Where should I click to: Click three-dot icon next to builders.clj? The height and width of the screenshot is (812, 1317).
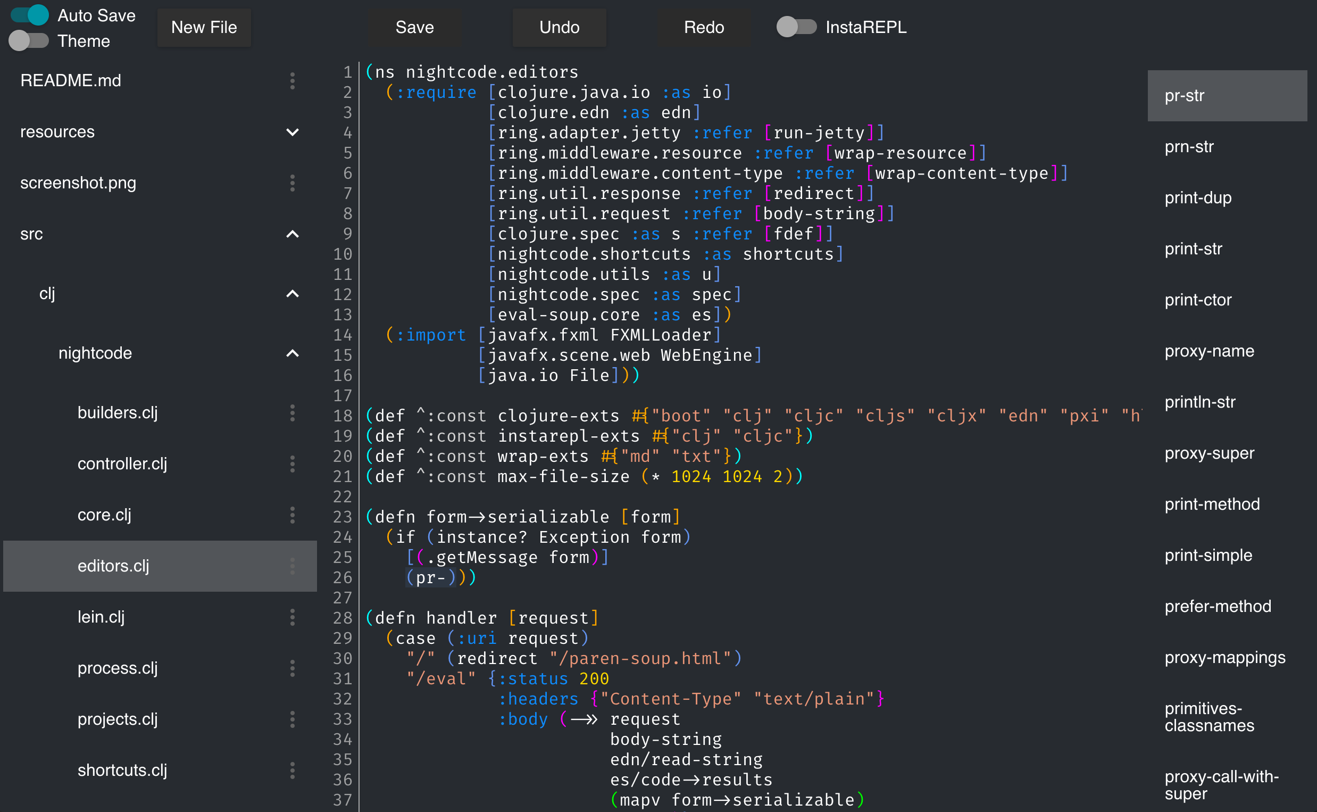pos(293,413)
